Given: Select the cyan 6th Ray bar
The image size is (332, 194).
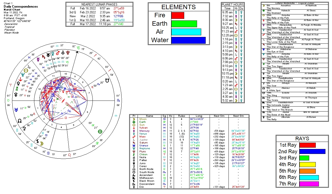Looking at the screenshot, I should (309, 178).
